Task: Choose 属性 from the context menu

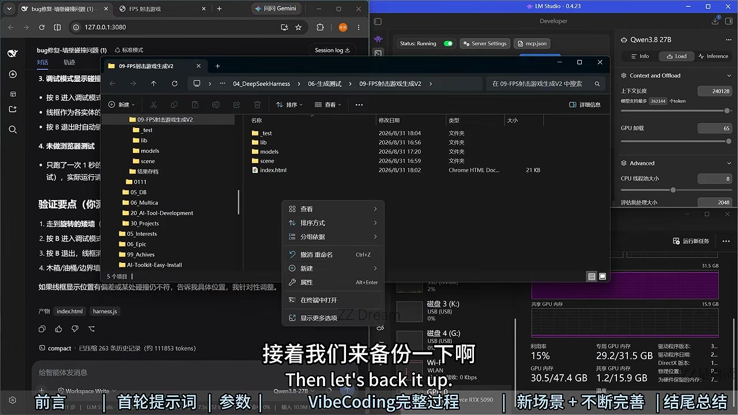Action: click(333, 282)
